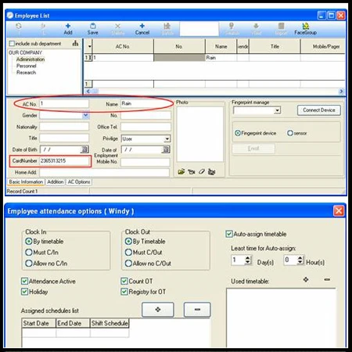352x352 pixels.
Task: Open photo file with folder icon
Action: pyautogui.click(x=181, y=171)
